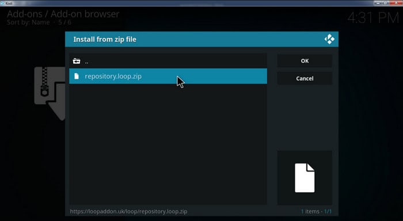Click the parent folder back-arrow icon

click(x=77, y=61)
